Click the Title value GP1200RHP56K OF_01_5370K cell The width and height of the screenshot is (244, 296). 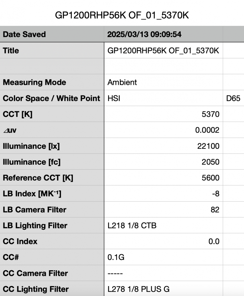pyautogui.click(x=163, y=51)
